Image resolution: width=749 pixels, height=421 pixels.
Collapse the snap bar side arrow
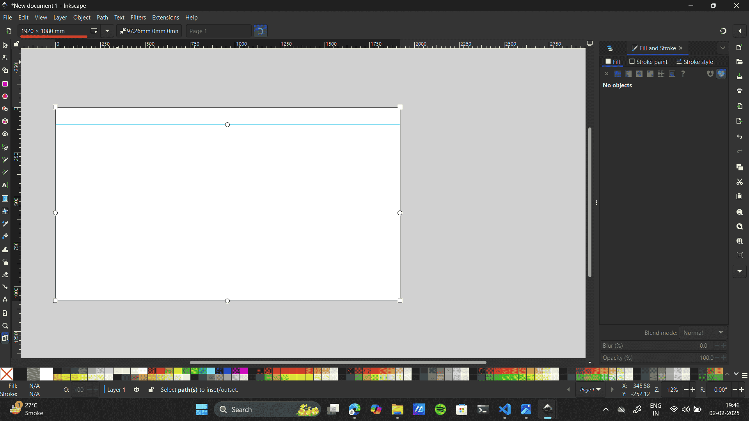[x=740, y=31]
